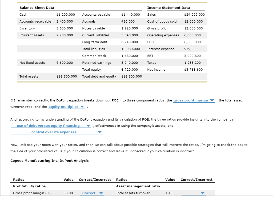Select the Total assets turnover value 1.43
Viewport: 273px width, 200px height.
click(x=168, y=193)
